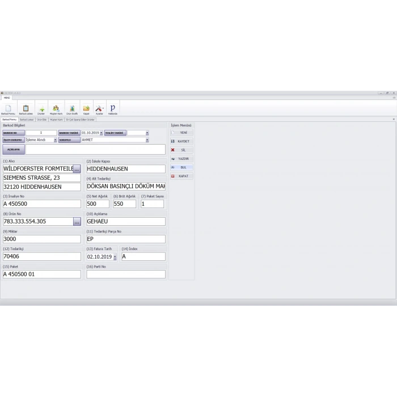Click the İŞLEM DURUMU label button
Screen dimensions: 397x397
tap(14, 140)
